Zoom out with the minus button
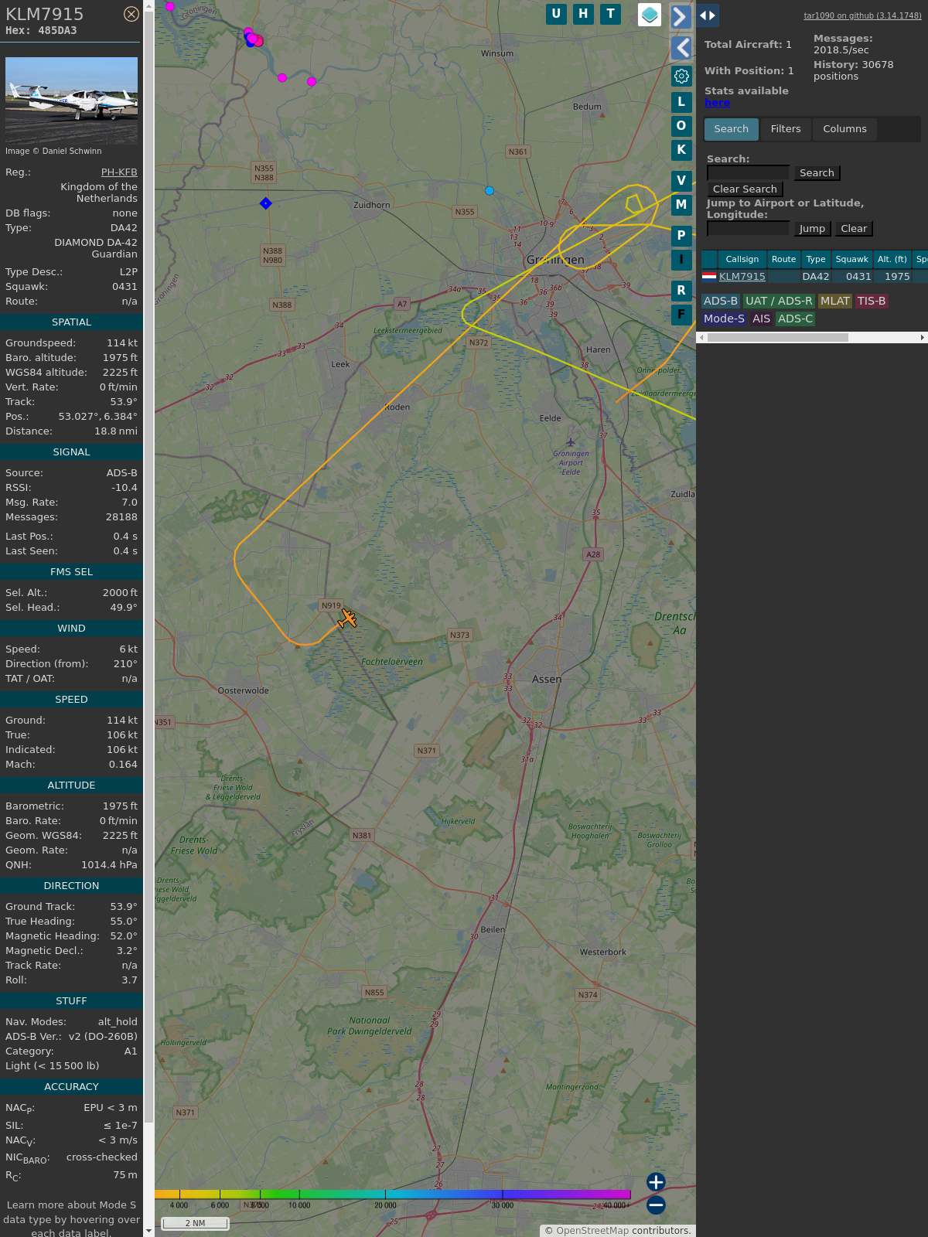Viewport: 928px width, 1237px height. click(x=656, y=1205)
